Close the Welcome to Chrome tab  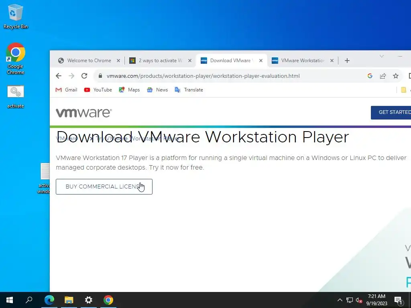coord(118,61)
